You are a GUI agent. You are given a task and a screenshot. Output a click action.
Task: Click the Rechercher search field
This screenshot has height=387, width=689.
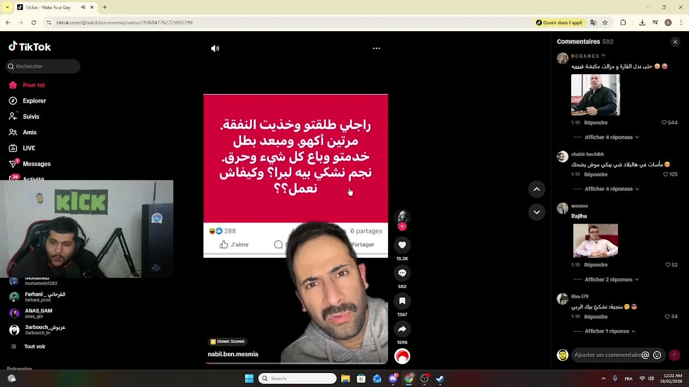click(x=43, y=66)
